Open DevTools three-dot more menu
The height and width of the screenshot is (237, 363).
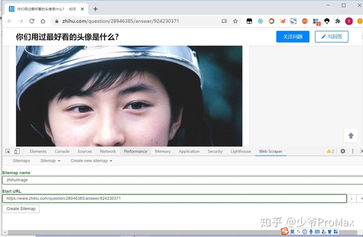coord(352,151)
